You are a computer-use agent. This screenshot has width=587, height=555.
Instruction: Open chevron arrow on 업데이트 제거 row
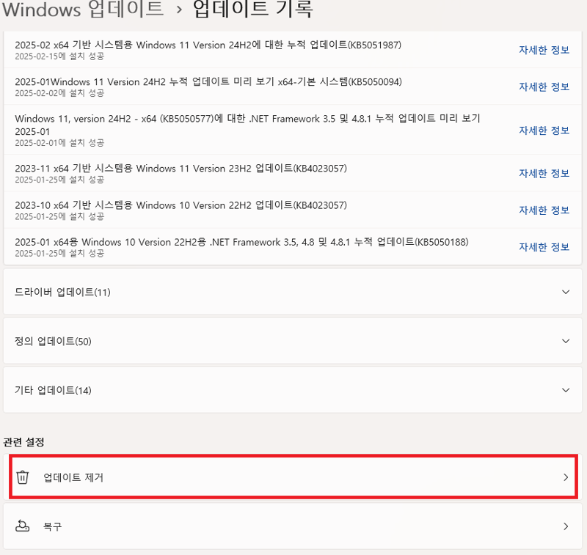[x=566, y=477]
